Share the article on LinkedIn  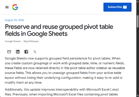tap(18, 52)
